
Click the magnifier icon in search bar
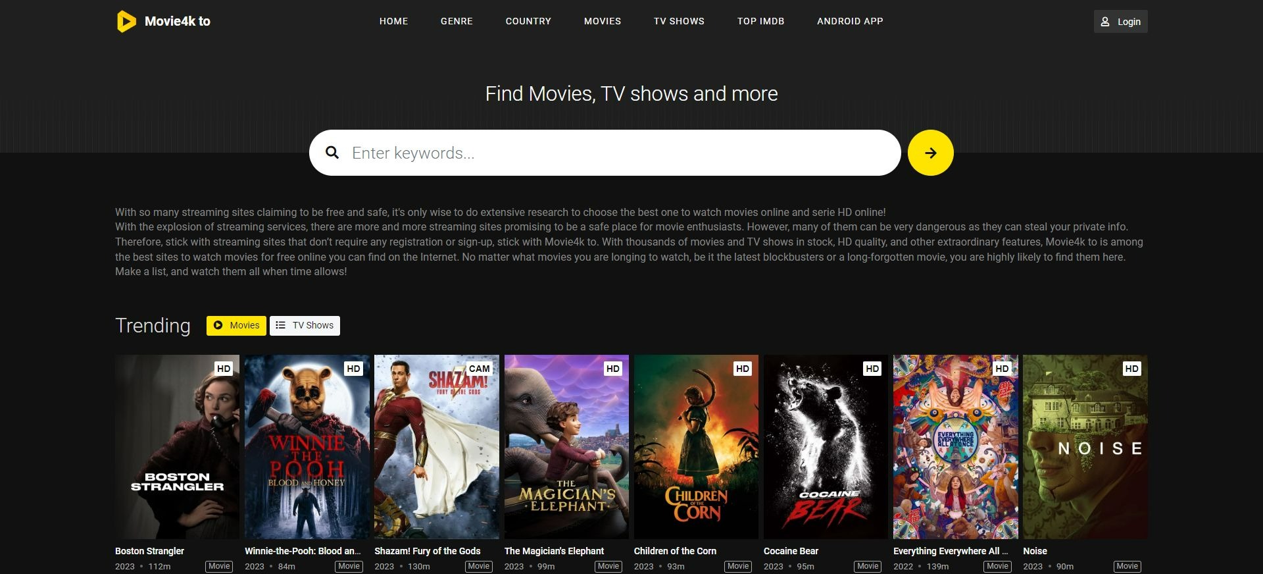click(x=333, y=153)
